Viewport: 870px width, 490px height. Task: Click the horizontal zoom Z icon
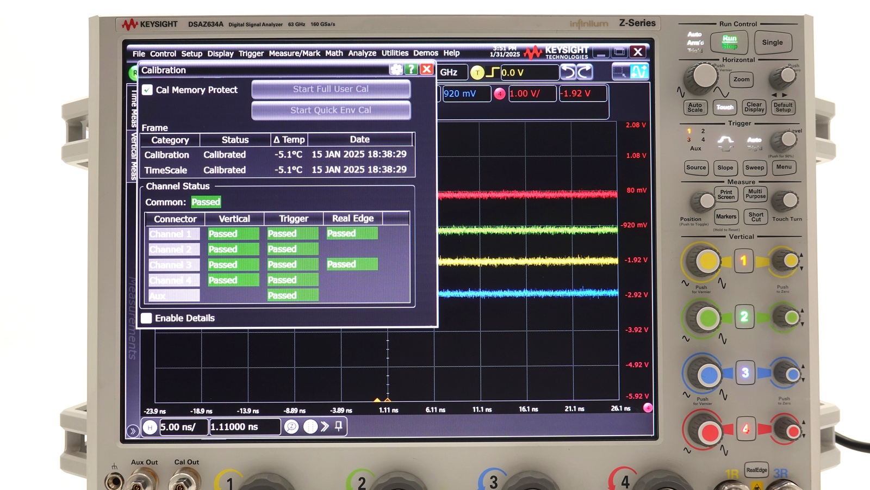[291, 427]
